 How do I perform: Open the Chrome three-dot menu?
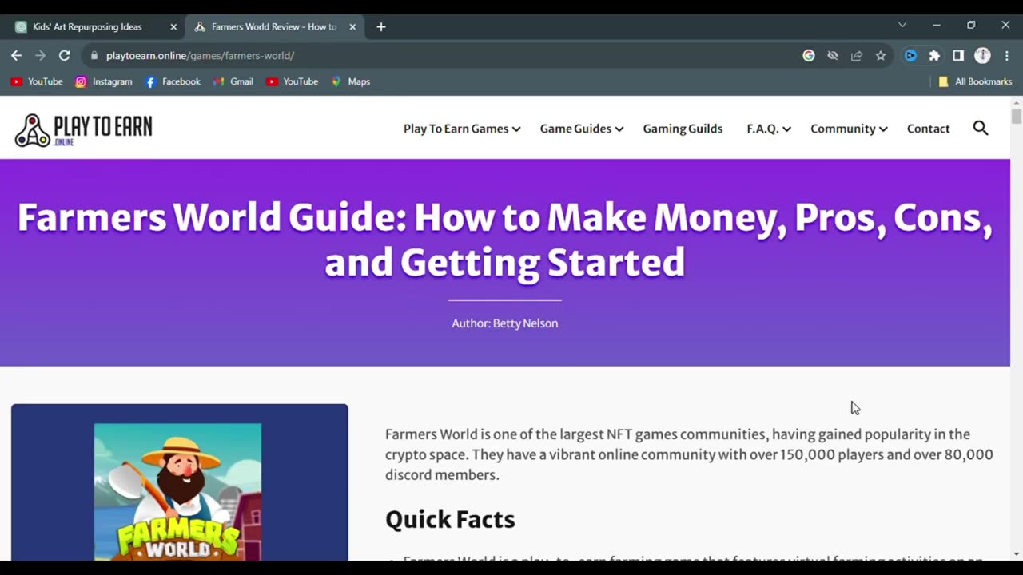coord(1006,55)
